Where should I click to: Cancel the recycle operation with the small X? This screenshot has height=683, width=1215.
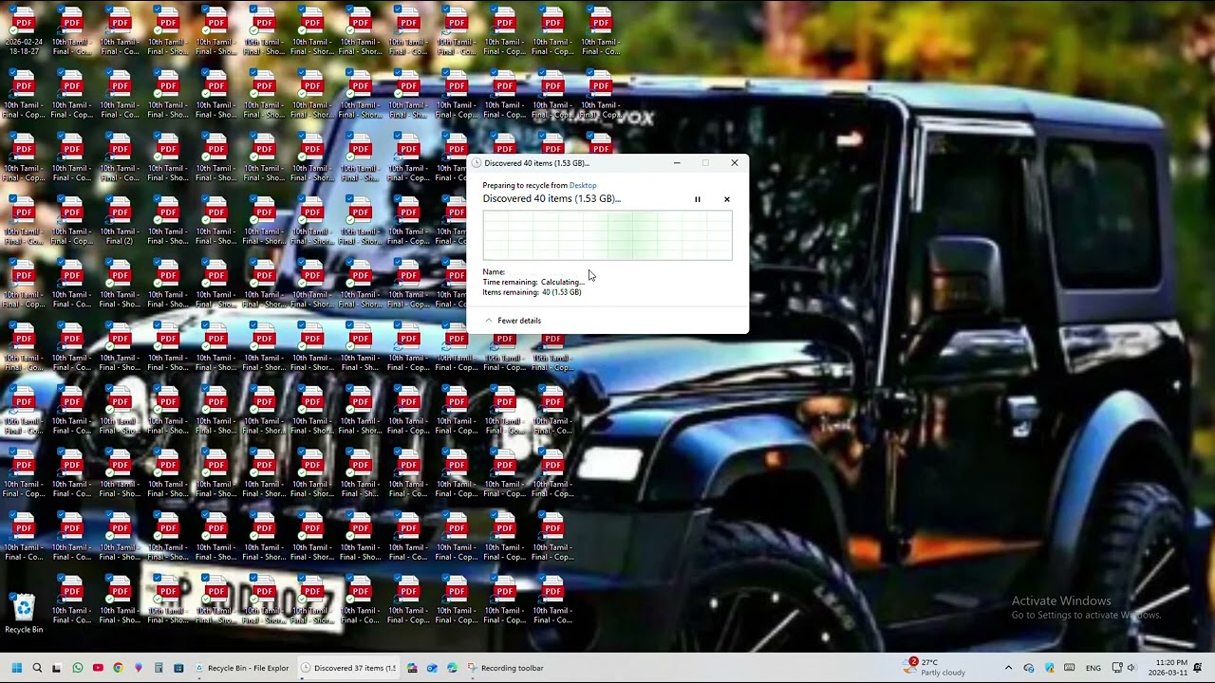[727, 199]
